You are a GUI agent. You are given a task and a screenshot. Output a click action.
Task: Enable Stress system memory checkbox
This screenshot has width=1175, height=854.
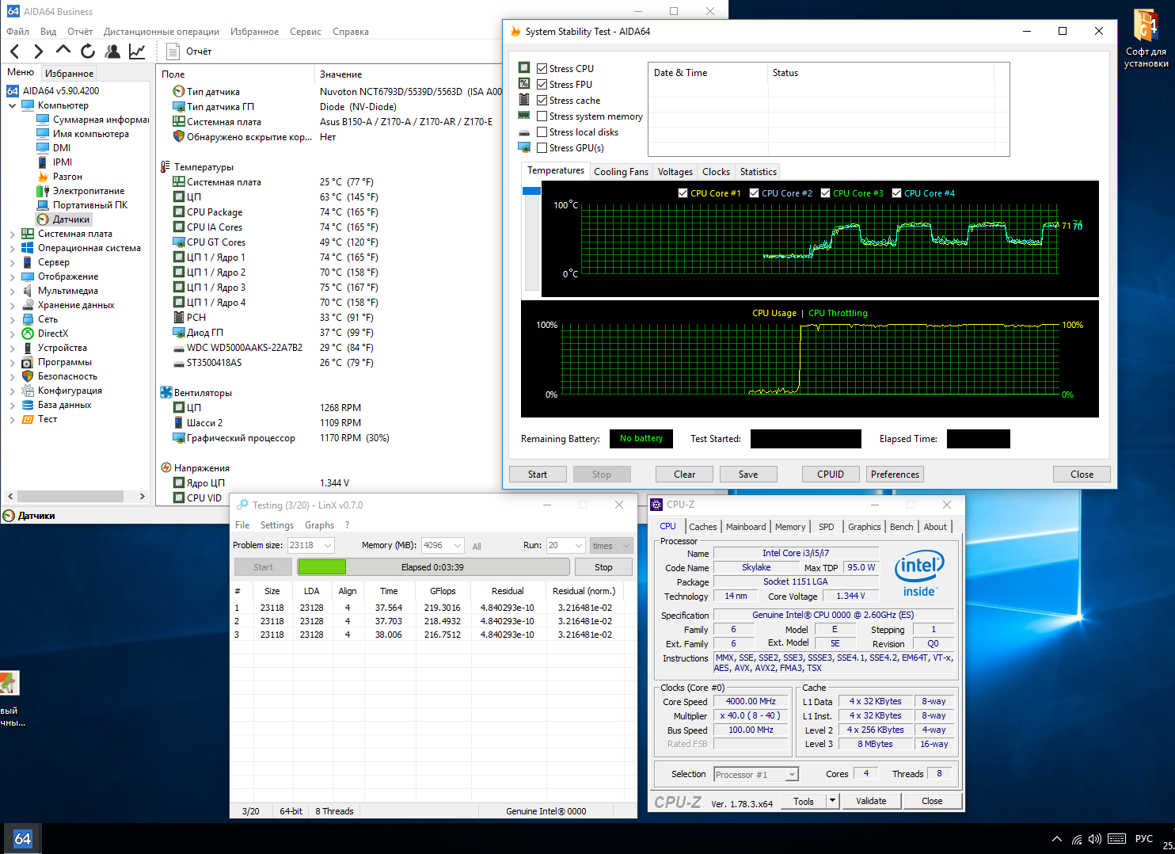[x=542, y=116]
